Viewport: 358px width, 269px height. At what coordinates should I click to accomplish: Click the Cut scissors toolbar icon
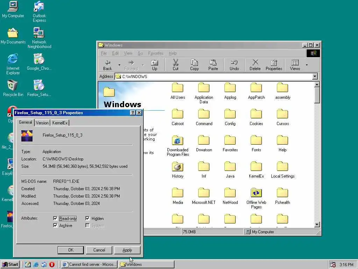pyautogui.click(x=176, y=65)
